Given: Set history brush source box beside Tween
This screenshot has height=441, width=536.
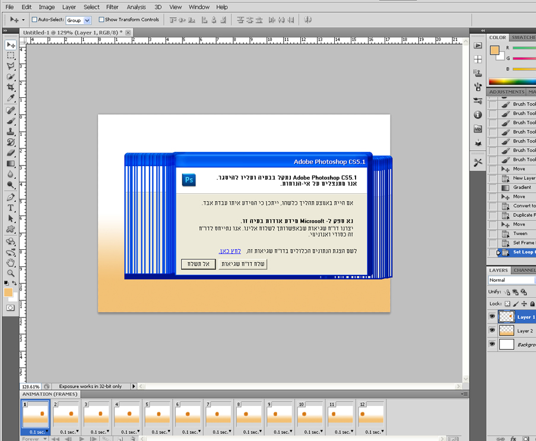Looking at the screenshot, I should click(x=493, y=234).
